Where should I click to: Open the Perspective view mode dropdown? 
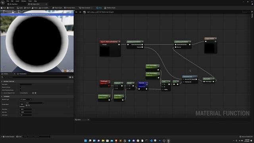click(x=8, y=12)
